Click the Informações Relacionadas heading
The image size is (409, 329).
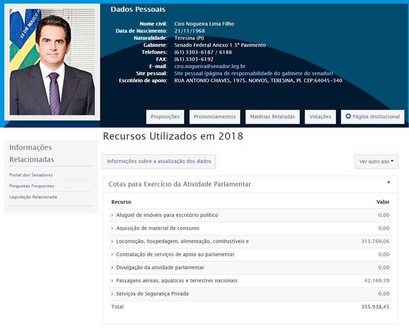pos(31,153)
